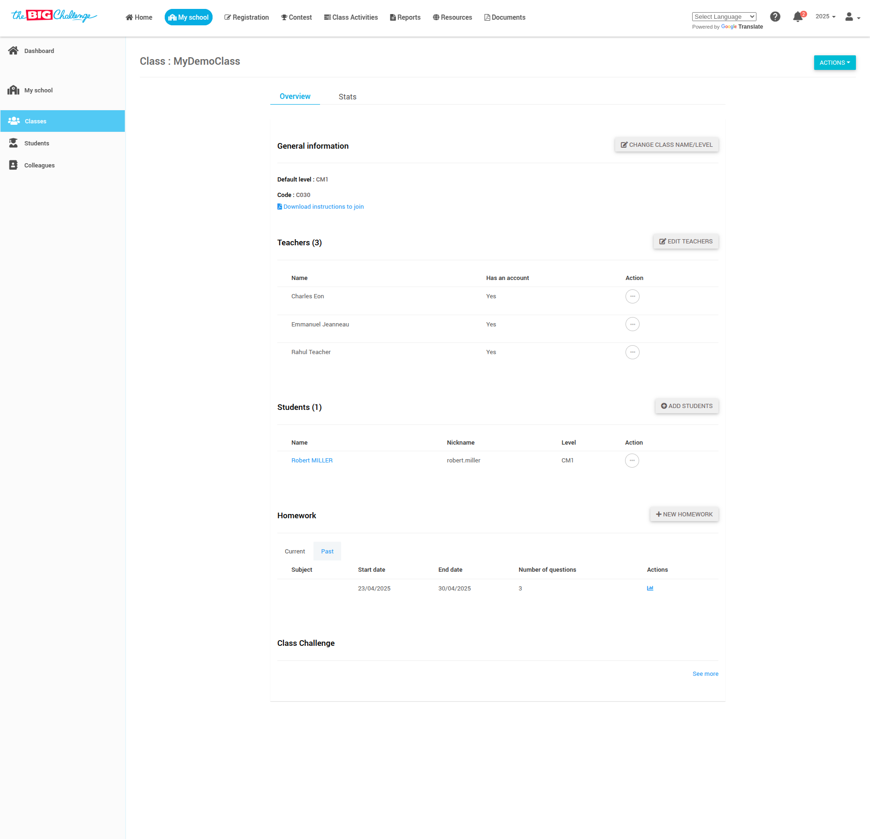Open the ACTIONS dropdown button

pos(834,63)
